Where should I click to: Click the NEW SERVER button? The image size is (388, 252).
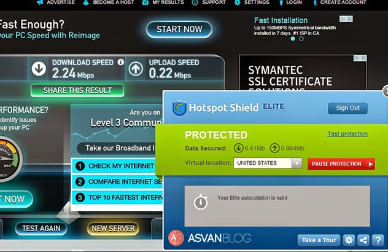click(x=113, y=229)
